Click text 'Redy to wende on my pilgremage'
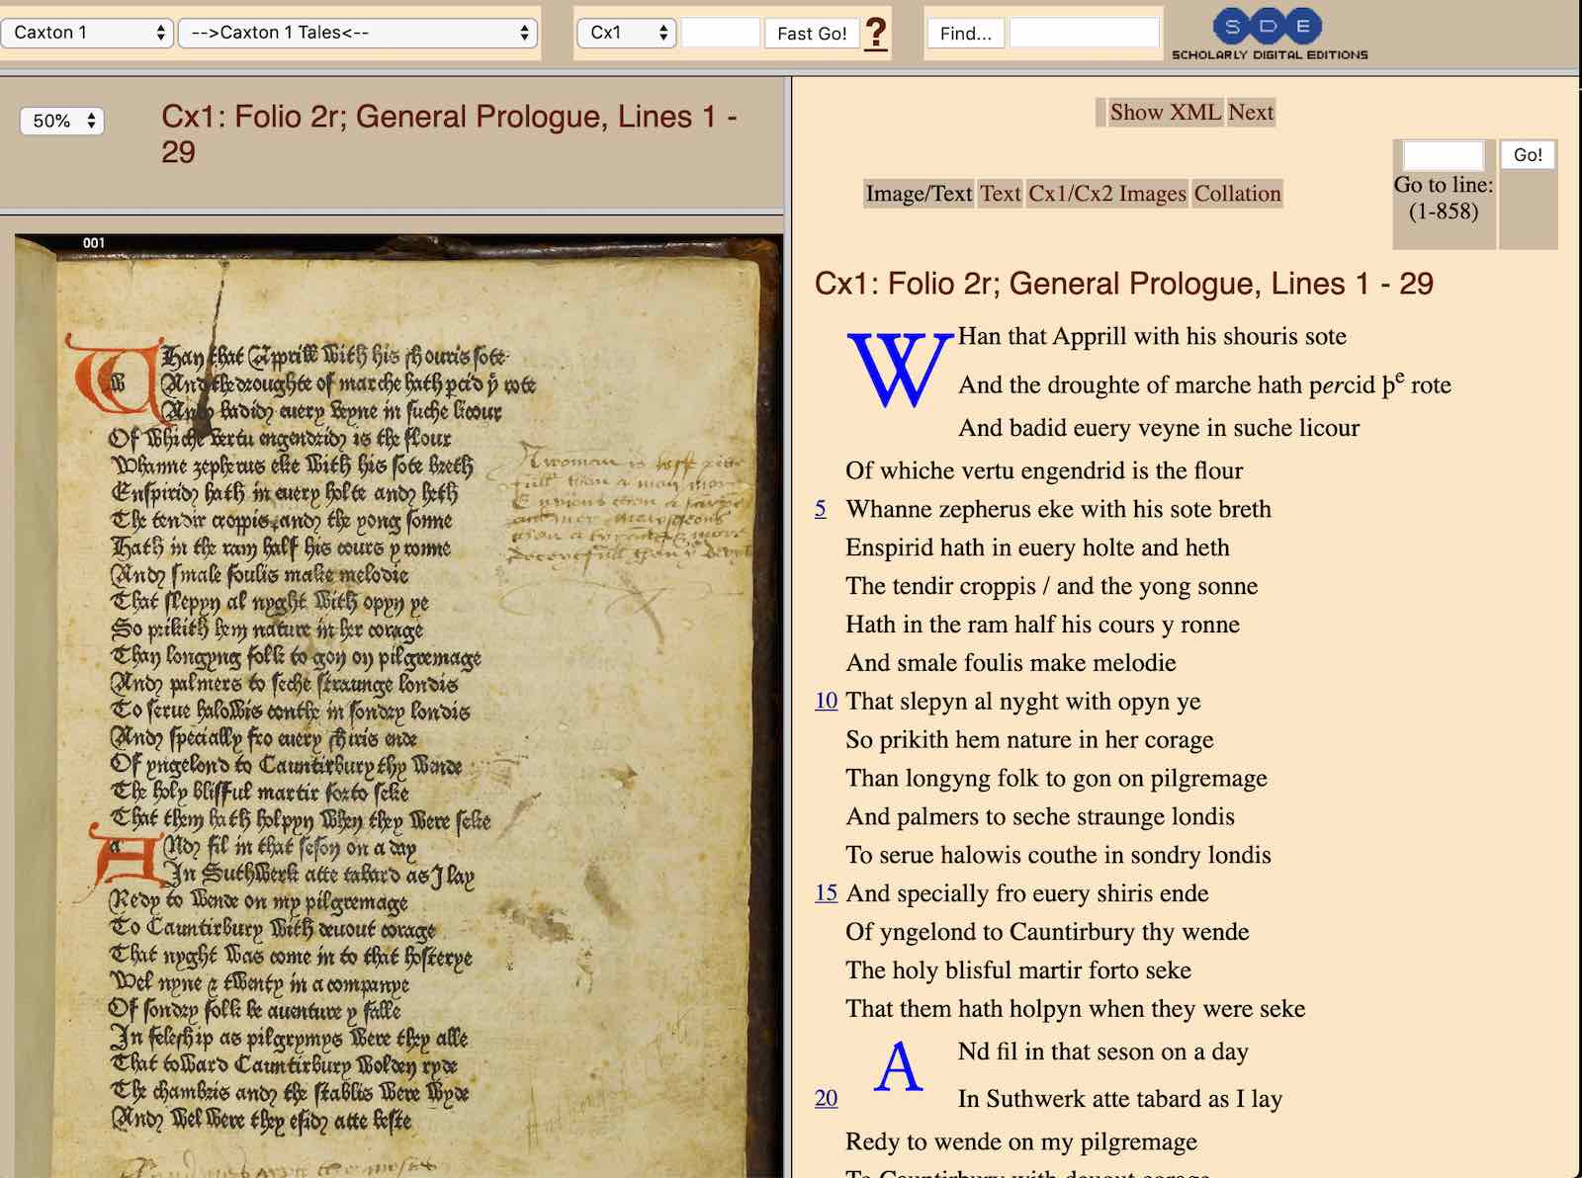Screen dimensions: 1582x1178 click(1021, 1142)
